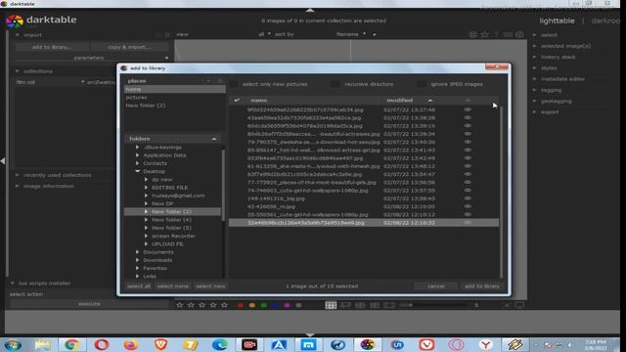Click the copy & import... button
The height and width of the screenshot is (352, 626).
(x=129, y=47)
